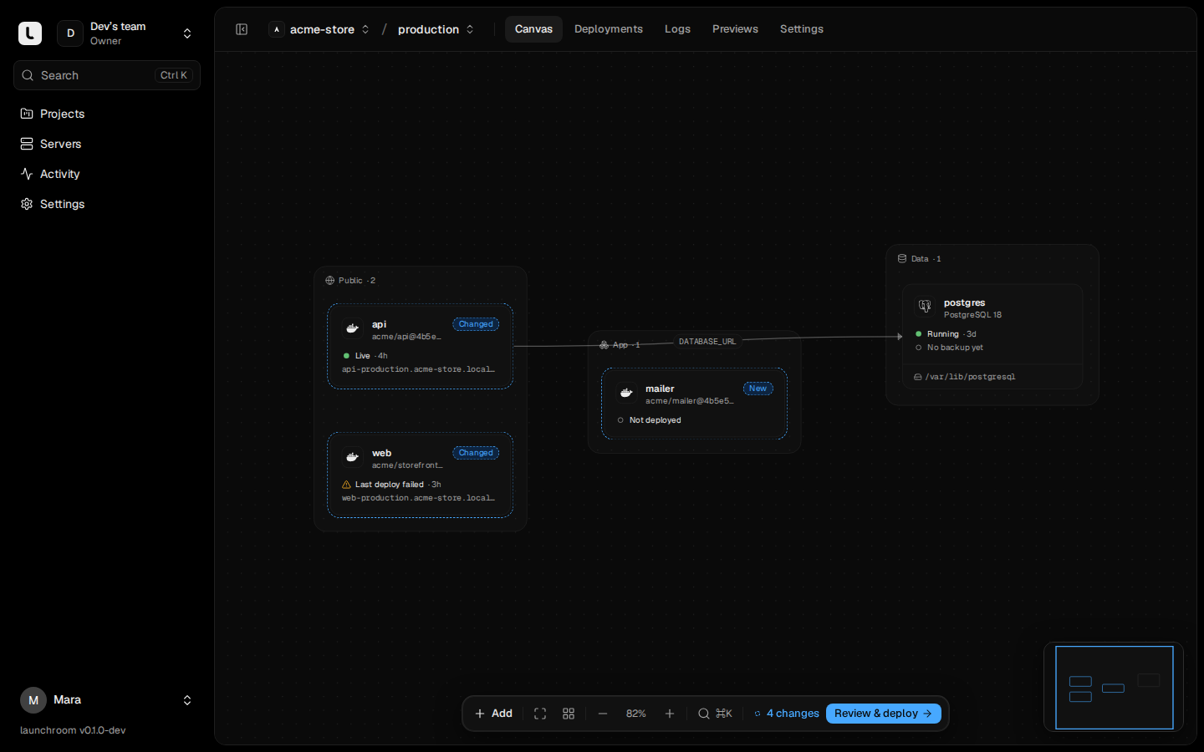The width and height of the screenshot is (1204, 752).
Task: Switch to the Deployments tab
Action: click(609, 29)
